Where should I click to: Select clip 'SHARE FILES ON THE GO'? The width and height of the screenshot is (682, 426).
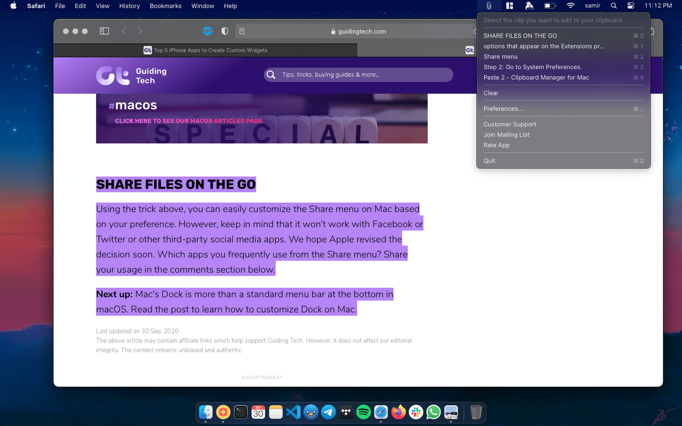click(563, 36)
